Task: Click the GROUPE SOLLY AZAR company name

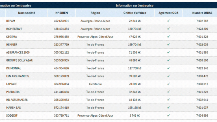Action: (x=19, y=60)
